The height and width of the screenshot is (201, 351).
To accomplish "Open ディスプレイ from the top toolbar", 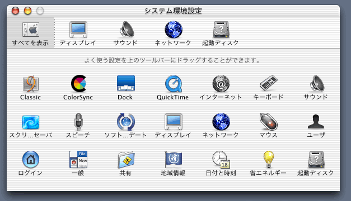I will [78, 30].
